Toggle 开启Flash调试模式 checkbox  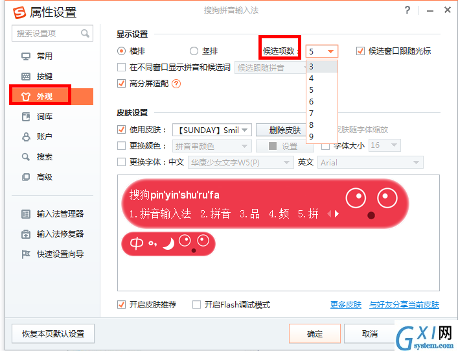click(x=196, y=305)
